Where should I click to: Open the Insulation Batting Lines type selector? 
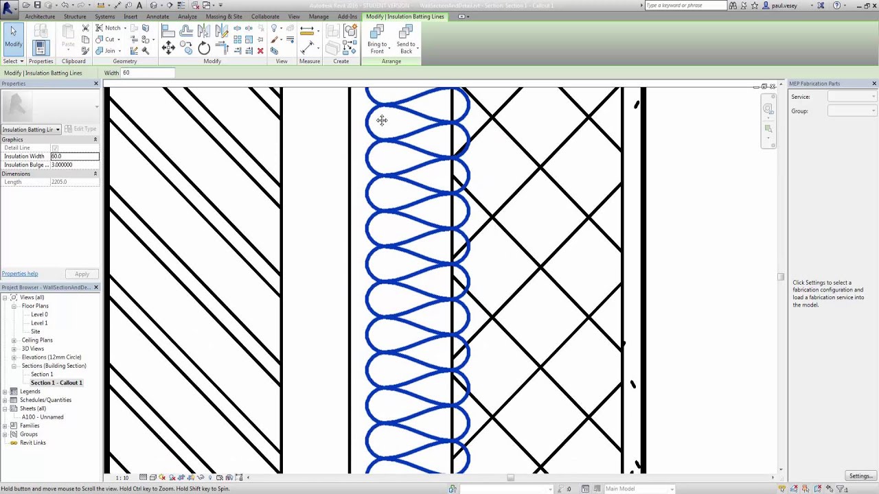click(x=31, y=129)
